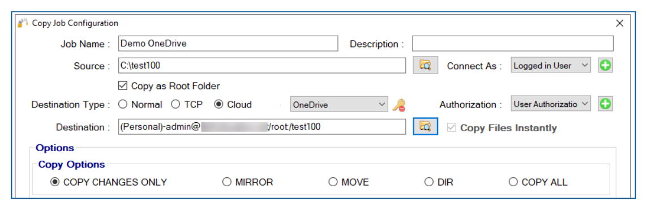Click the "Destination :" label
647x210 pixels.
[x=83, y=127]
